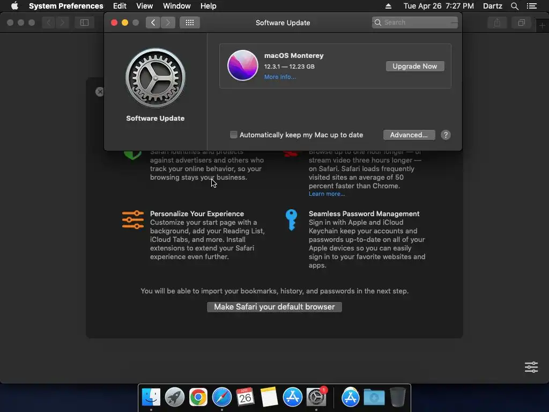Click the Software Update gear icon
Image resolution: width=549 pixels, height=412 pixels.
(x=155, y=78)
